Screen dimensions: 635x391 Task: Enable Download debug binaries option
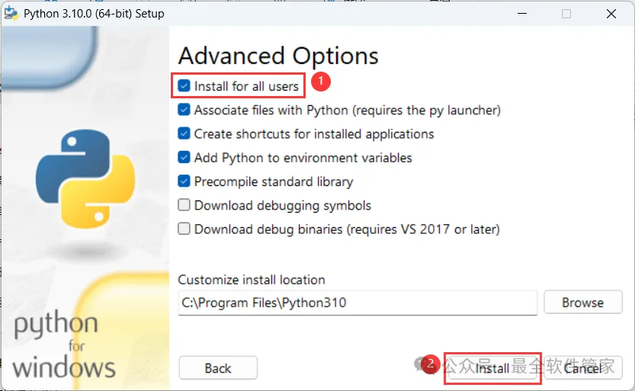tap(184, 229)
